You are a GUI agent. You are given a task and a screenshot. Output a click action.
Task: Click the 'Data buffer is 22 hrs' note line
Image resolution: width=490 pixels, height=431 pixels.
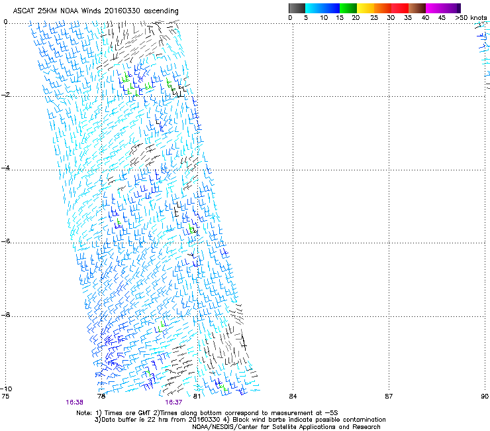[240, 420]
